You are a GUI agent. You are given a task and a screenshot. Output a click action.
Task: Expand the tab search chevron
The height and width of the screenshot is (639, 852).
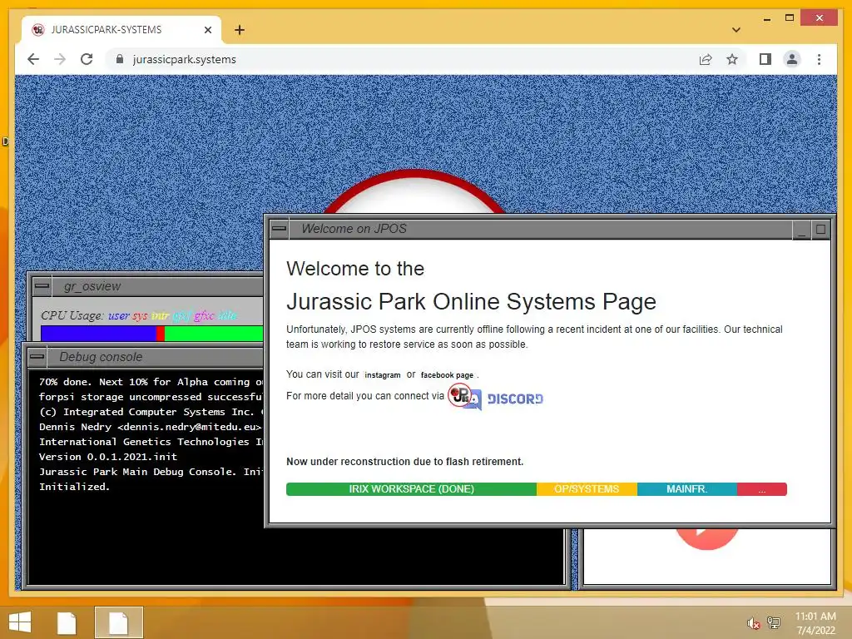[736, 30]
